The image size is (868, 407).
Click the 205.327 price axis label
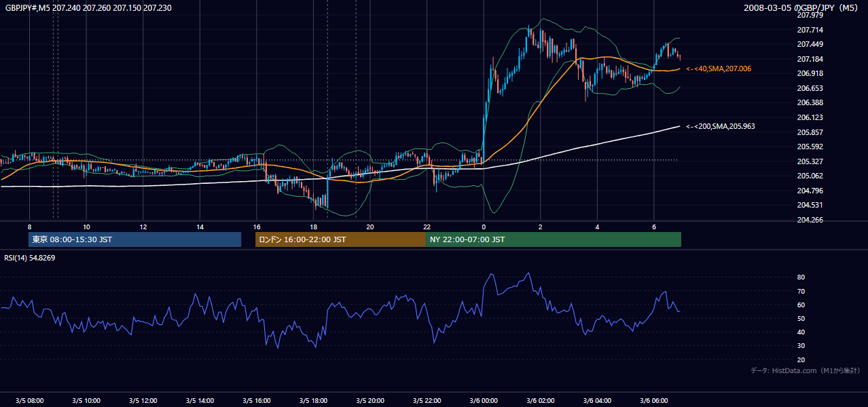[x=810, y=161]
